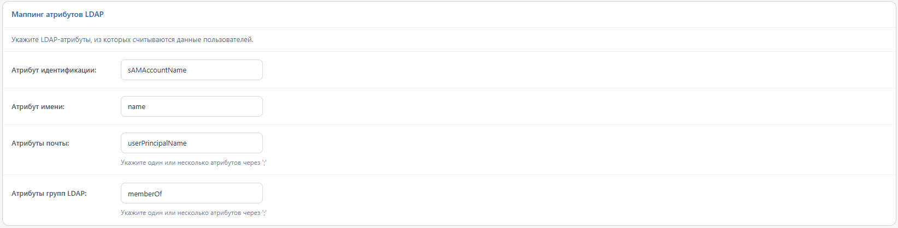
Task: Click the Маппинг атрибутов LDAP header
Action: coord(58,14)
